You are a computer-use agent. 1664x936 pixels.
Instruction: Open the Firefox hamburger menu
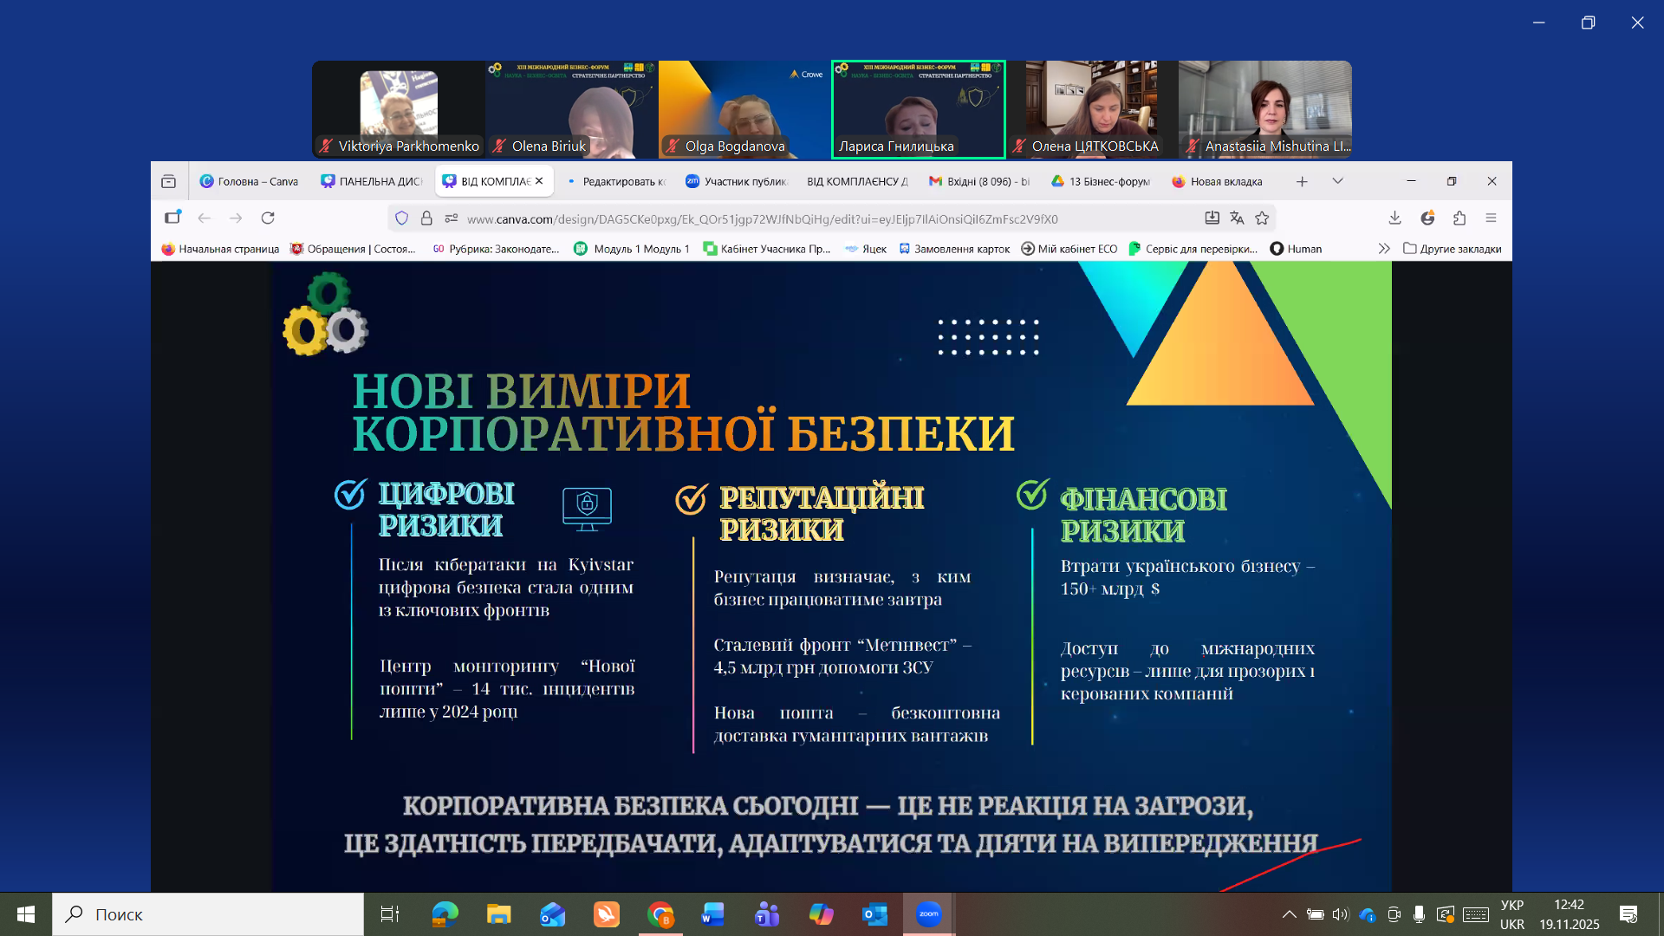tap(1491, 218)
